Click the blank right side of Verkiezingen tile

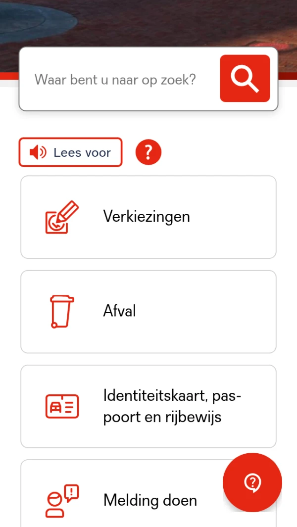[238, 217]
